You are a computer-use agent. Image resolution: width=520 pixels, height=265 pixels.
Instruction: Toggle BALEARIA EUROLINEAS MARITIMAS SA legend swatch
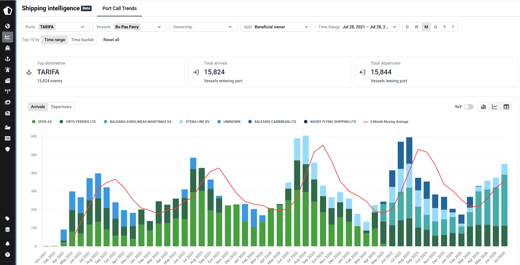coord(106,122)
